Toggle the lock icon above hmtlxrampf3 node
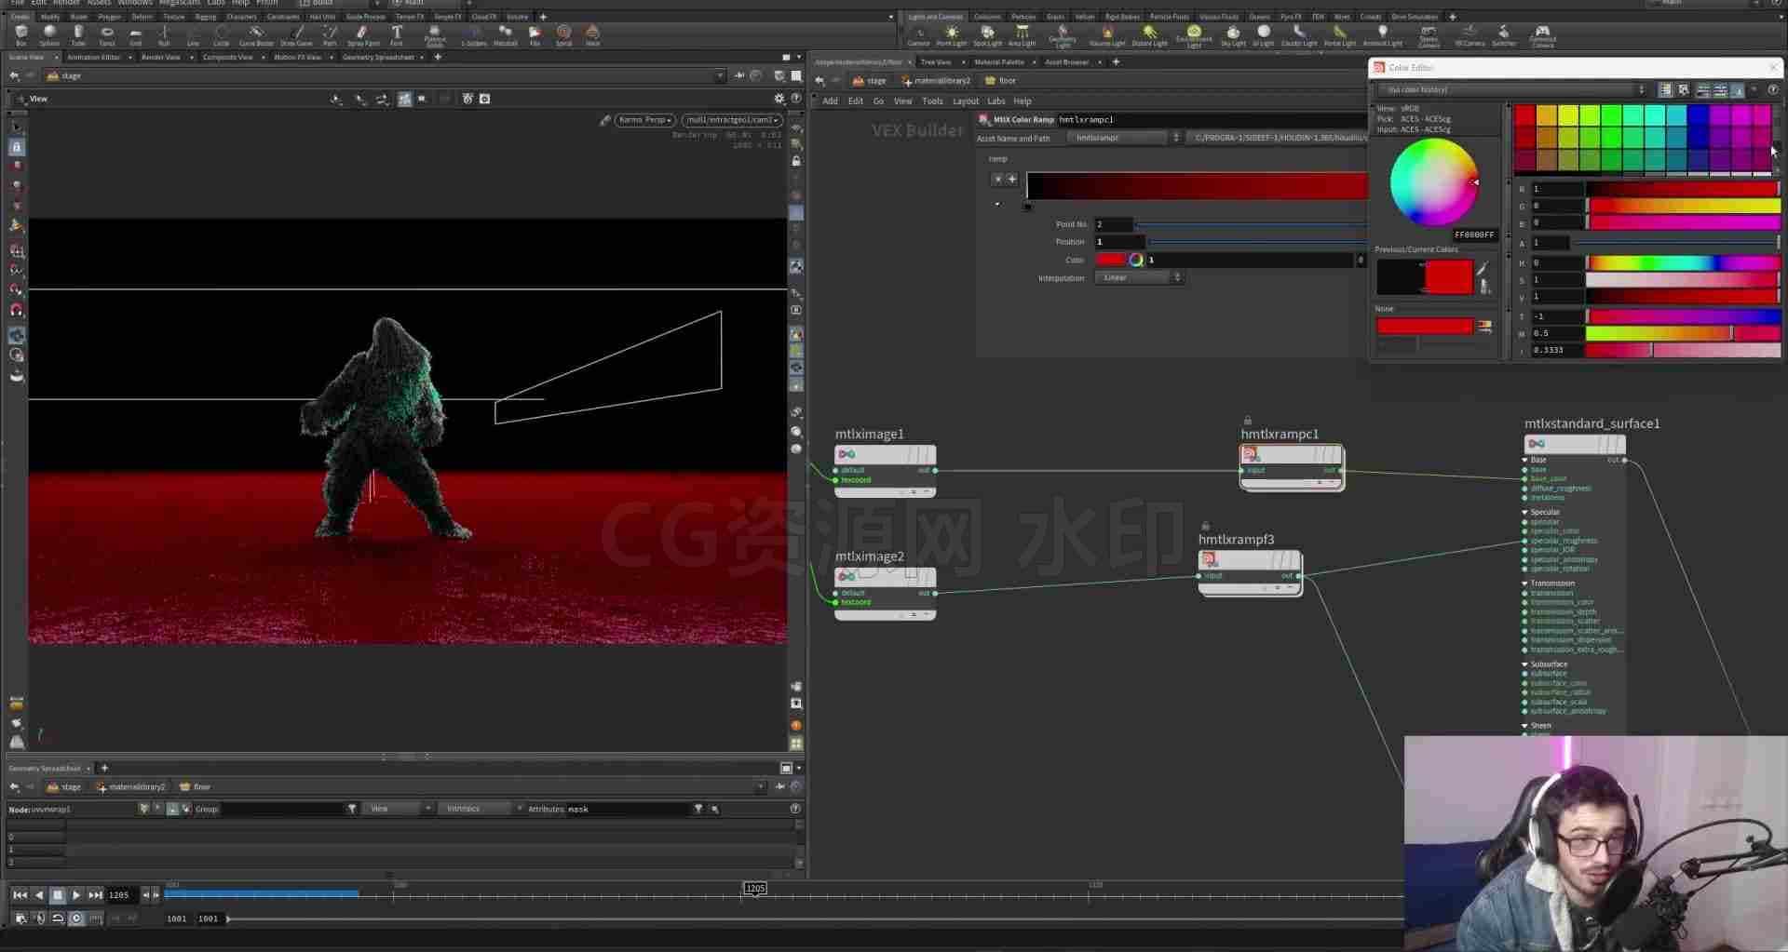1788x952 pixels. (1206, 526)
